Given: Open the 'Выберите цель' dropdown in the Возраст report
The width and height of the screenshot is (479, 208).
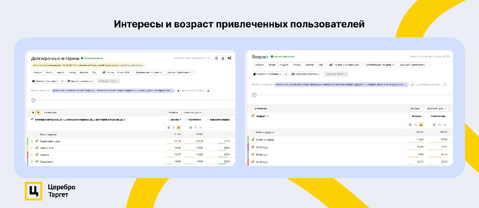Looking at the screenshot, I should tap(436, 108).
